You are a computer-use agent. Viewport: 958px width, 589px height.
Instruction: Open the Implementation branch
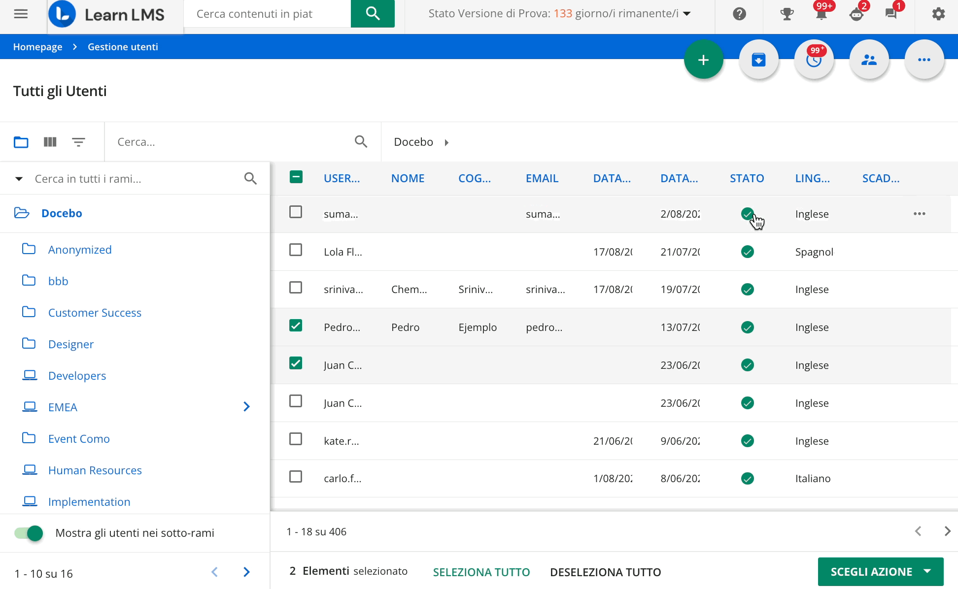coord(89,502)
